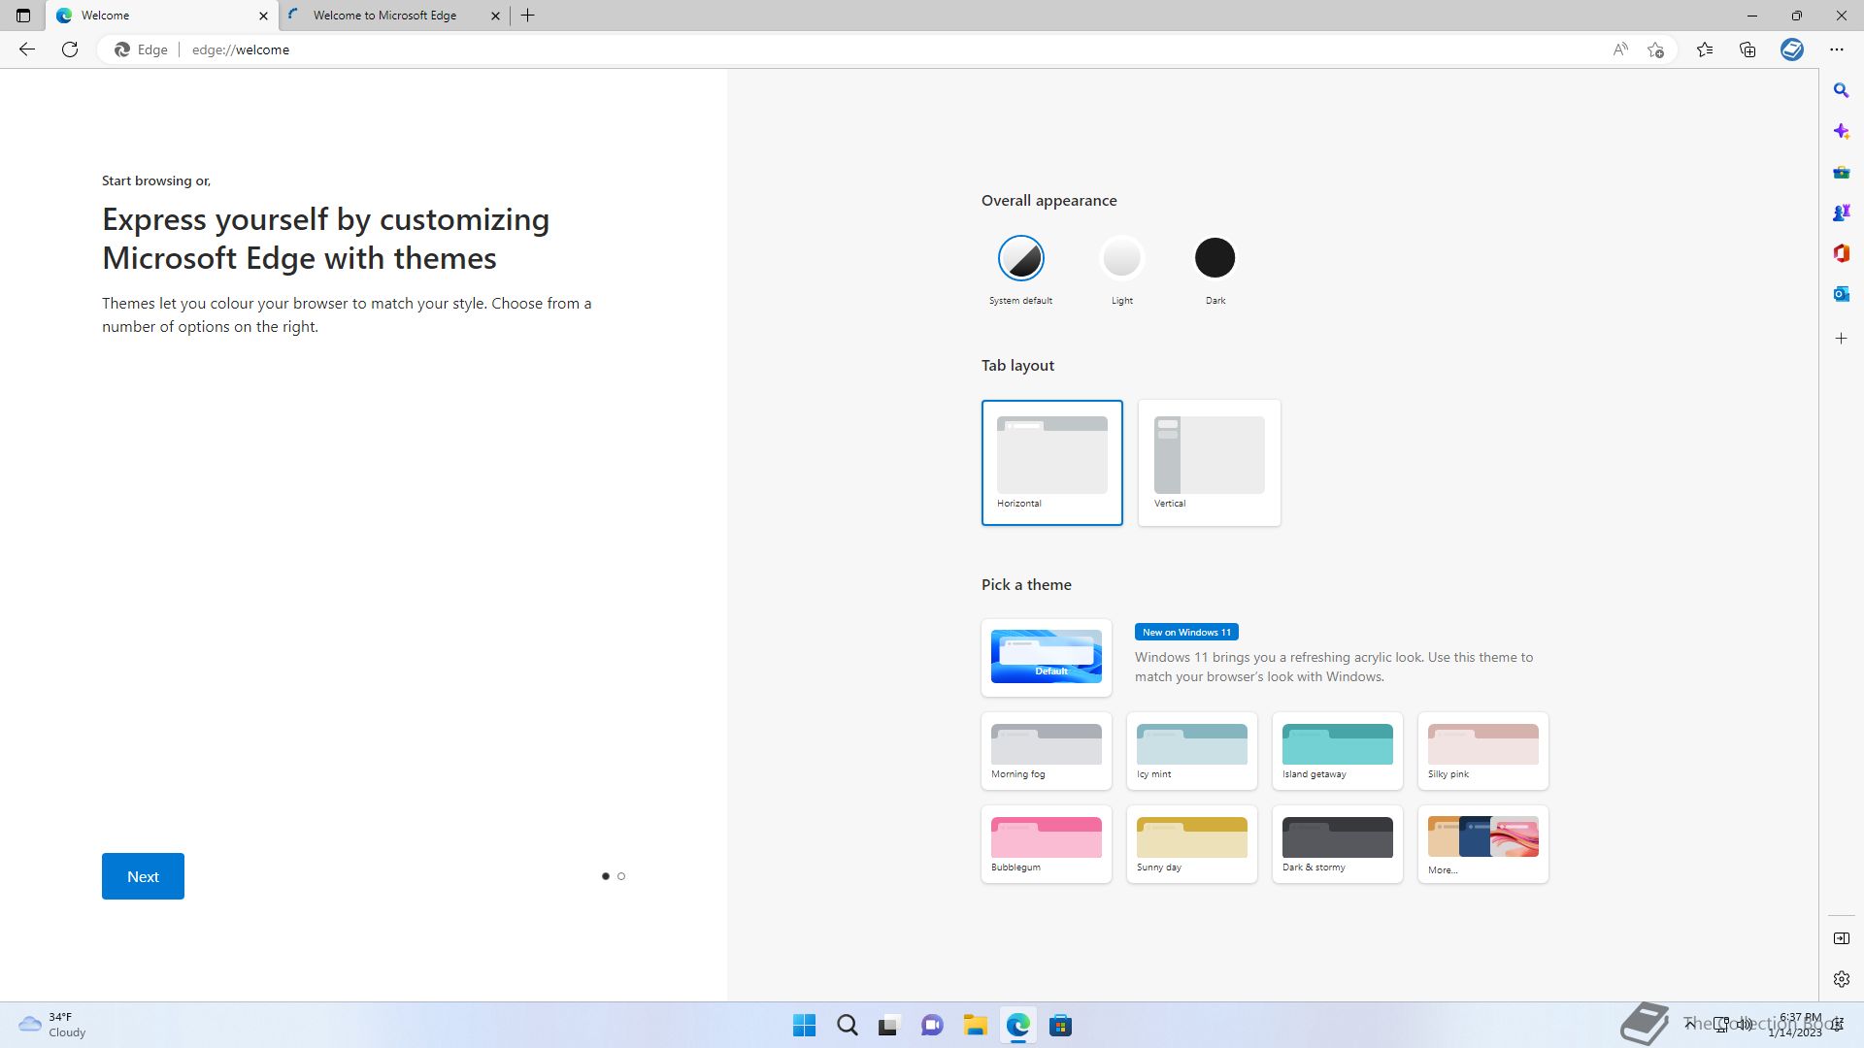The height and width of the screenshot is (1048, 1864).
Task: Open the sidebar Discover sparkle icon
Action: point(1842,131)
